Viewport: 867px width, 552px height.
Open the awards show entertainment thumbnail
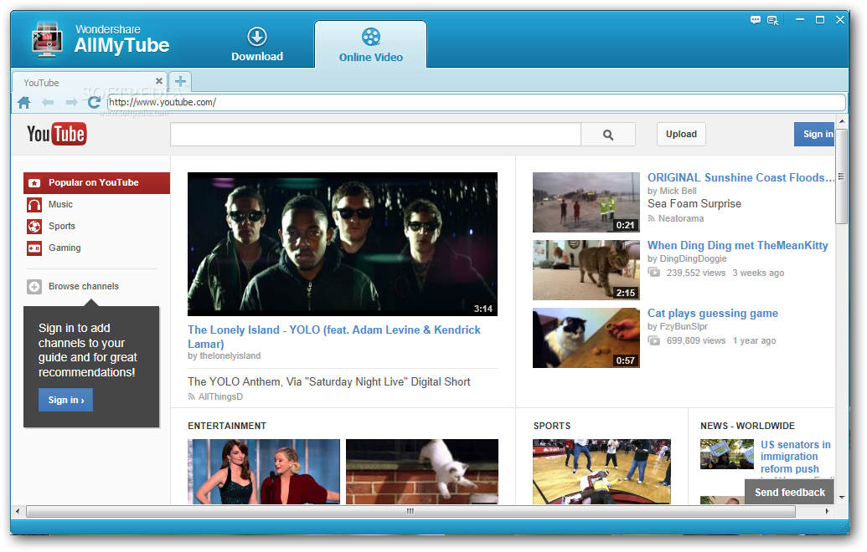tap(264, 472)
